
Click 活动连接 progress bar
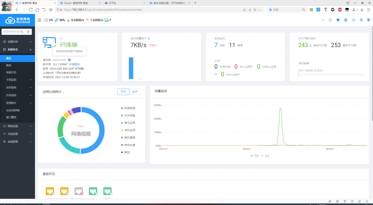(x=331, y=75)
